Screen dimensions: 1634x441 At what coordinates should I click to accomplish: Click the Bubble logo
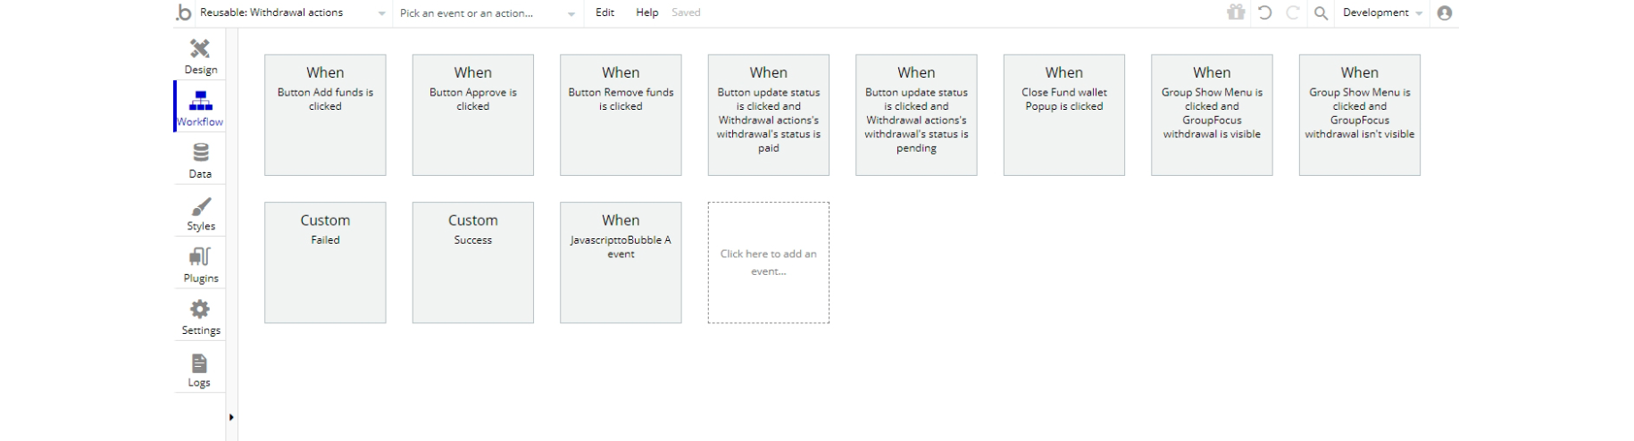coord(184,12)
